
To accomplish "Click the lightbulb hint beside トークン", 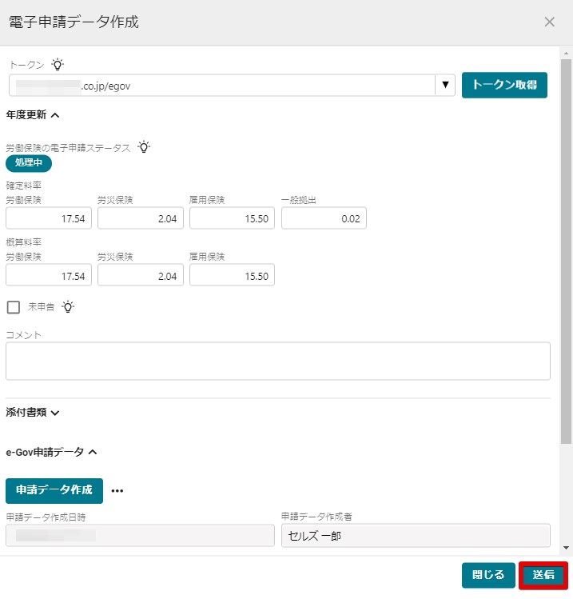I will pyautogui.click(x=58, y=64).
